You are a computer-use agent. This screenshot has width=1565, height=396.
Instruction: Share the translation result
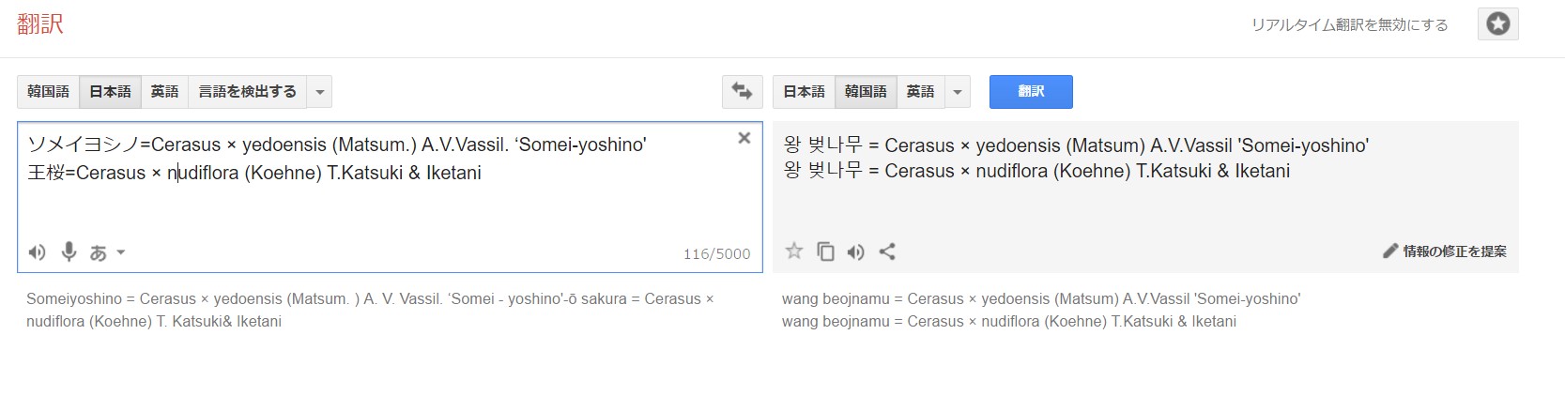[887, 251]
